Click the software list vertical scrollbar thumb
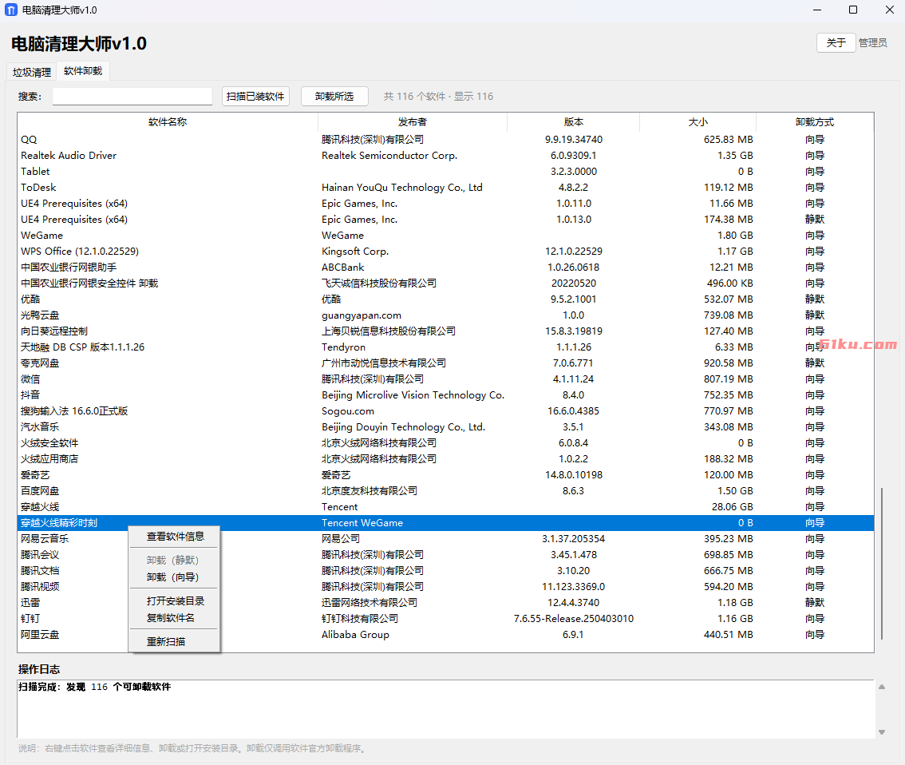The width and height of the screenshot is (905, 765). point(881,564)
